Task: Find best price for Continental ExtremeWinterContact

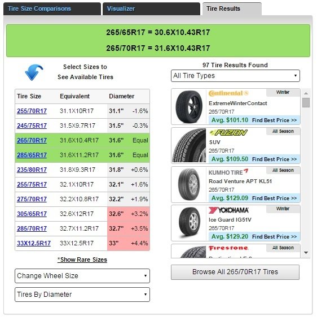Action: point(274,120)
